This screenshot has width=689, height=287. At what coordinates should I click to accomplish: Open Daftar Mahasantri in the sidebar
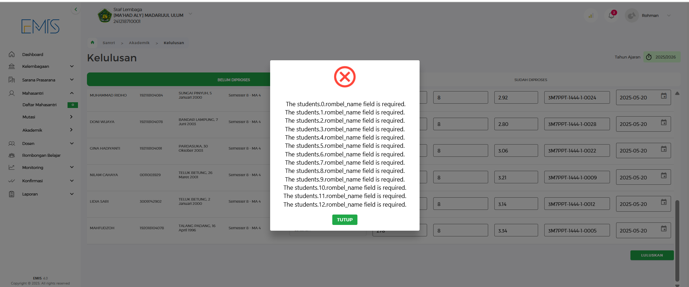(x=40, y=105)
